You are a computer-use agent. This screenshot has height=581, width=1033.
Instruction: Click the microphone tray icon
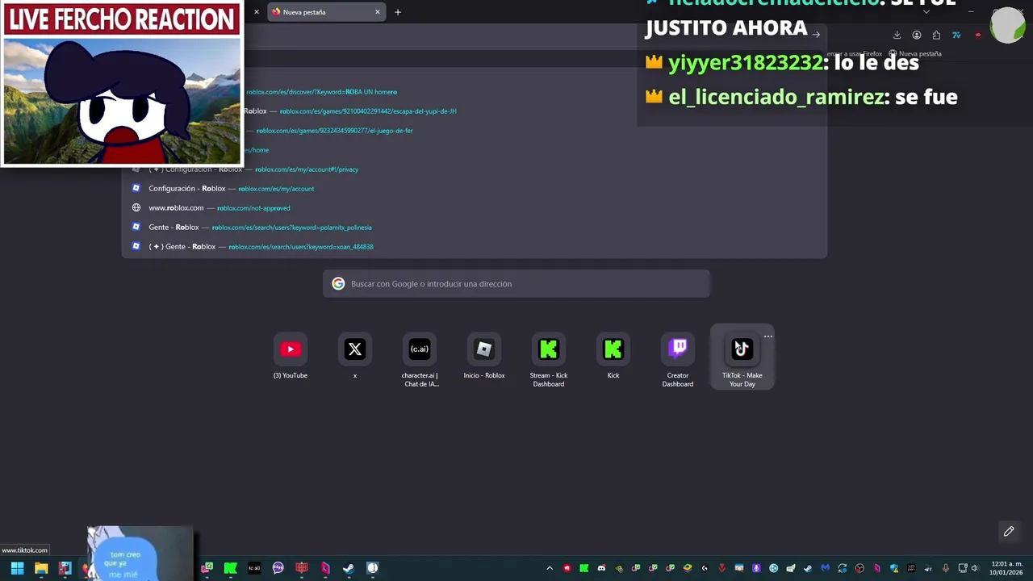click(945, 568)
